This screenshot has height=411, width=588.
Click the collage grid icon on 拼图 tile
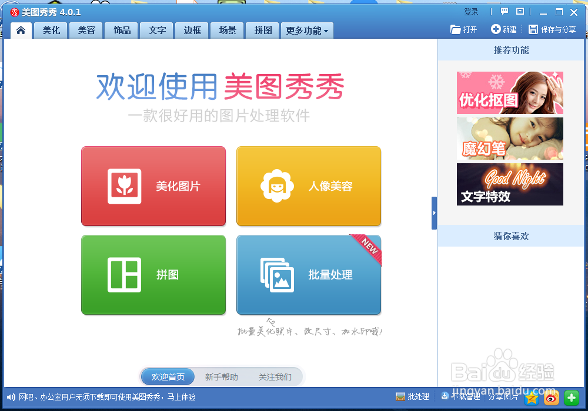click(x=125, y=275)
